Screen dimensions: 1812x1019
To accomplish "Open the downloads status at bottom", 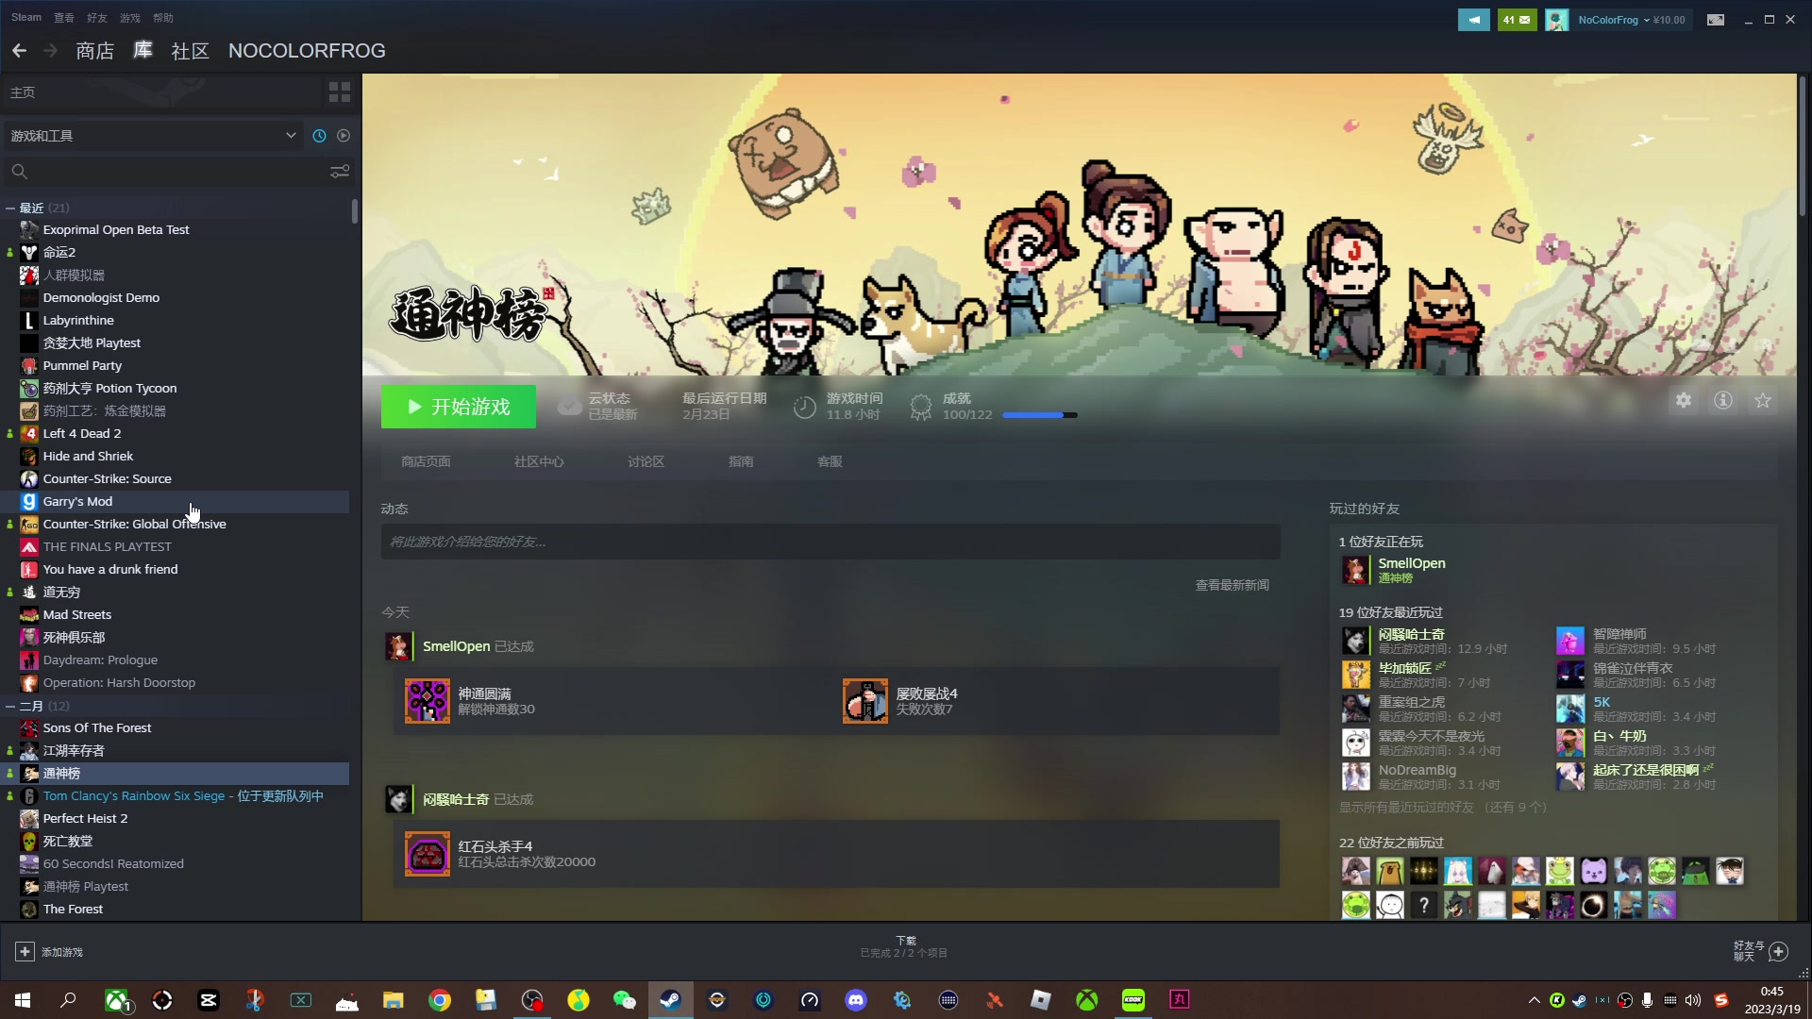I will [904, 947].
